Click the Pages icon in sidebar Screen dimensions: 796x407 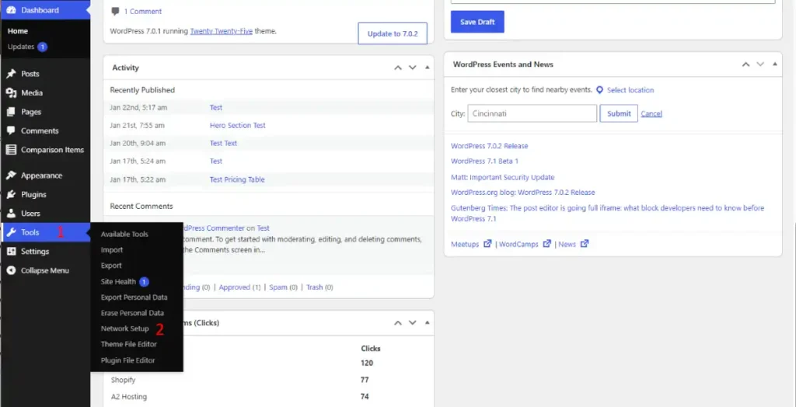point(11,112)
